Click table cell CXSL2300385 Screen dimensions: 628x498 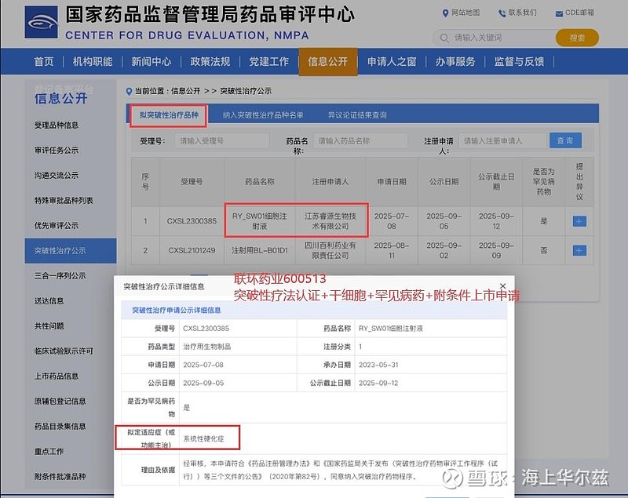click(192, 221)
